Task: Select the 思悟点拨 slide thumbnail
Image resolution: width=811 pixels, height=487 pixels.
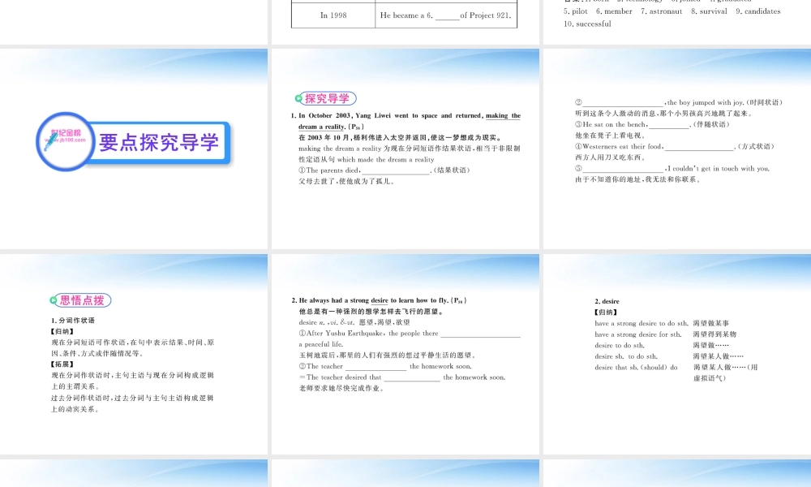Action: (x=134, y=354)
